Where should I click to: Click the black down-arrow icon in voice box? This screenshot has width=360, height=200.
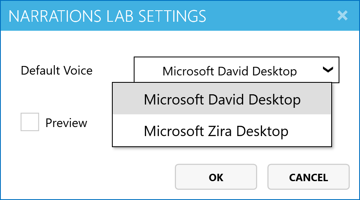click(328, 70)
